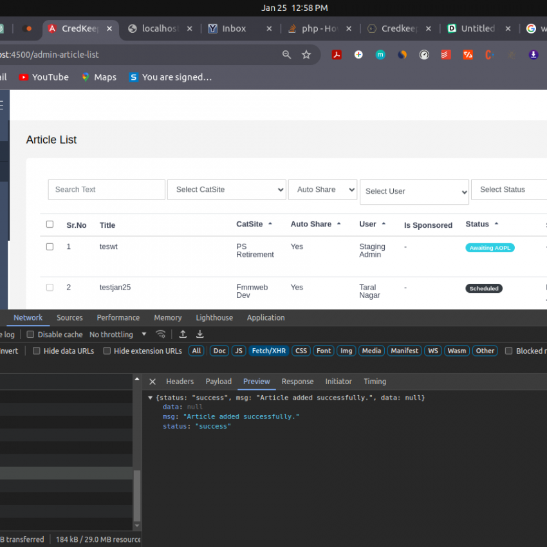
Task: Click the zoom magnifier icon in address bar
Action: tap(286, 55)
